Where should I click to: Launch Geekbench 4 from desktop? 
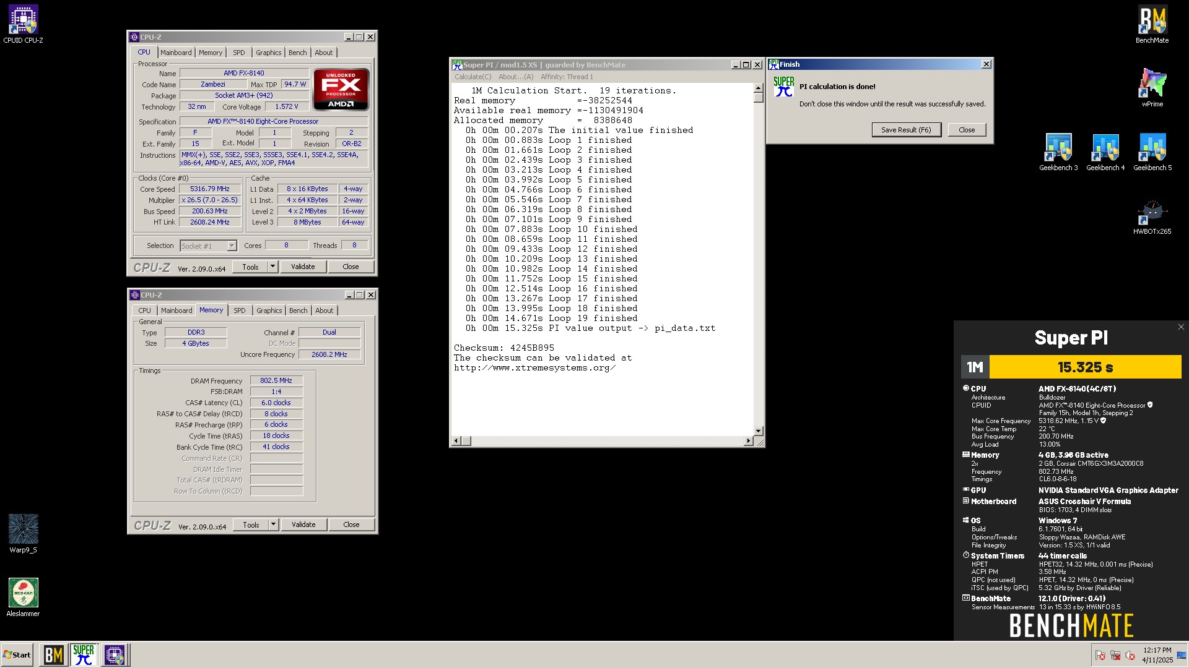[1105, 152]
